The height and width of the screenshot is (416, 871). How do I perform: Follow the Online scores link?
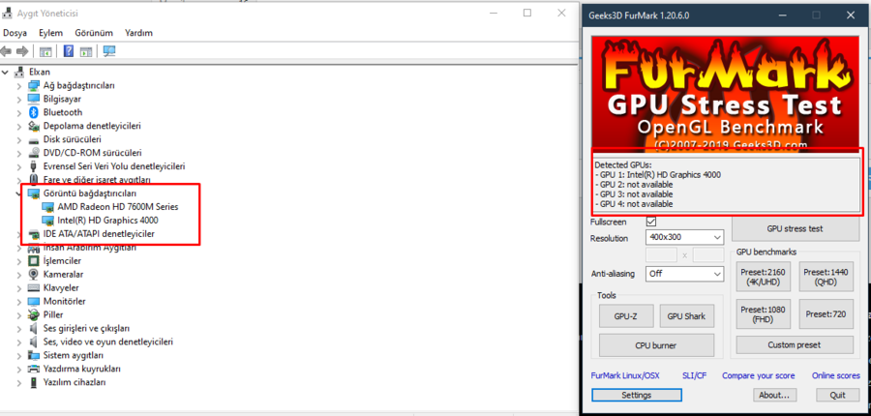coord(836,375)
